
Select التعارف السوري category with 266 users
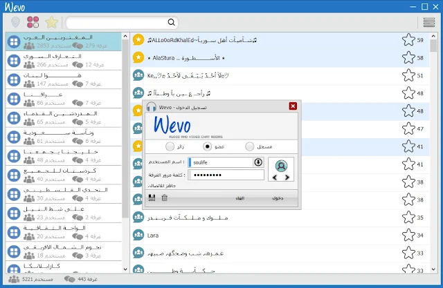point(64,61)
